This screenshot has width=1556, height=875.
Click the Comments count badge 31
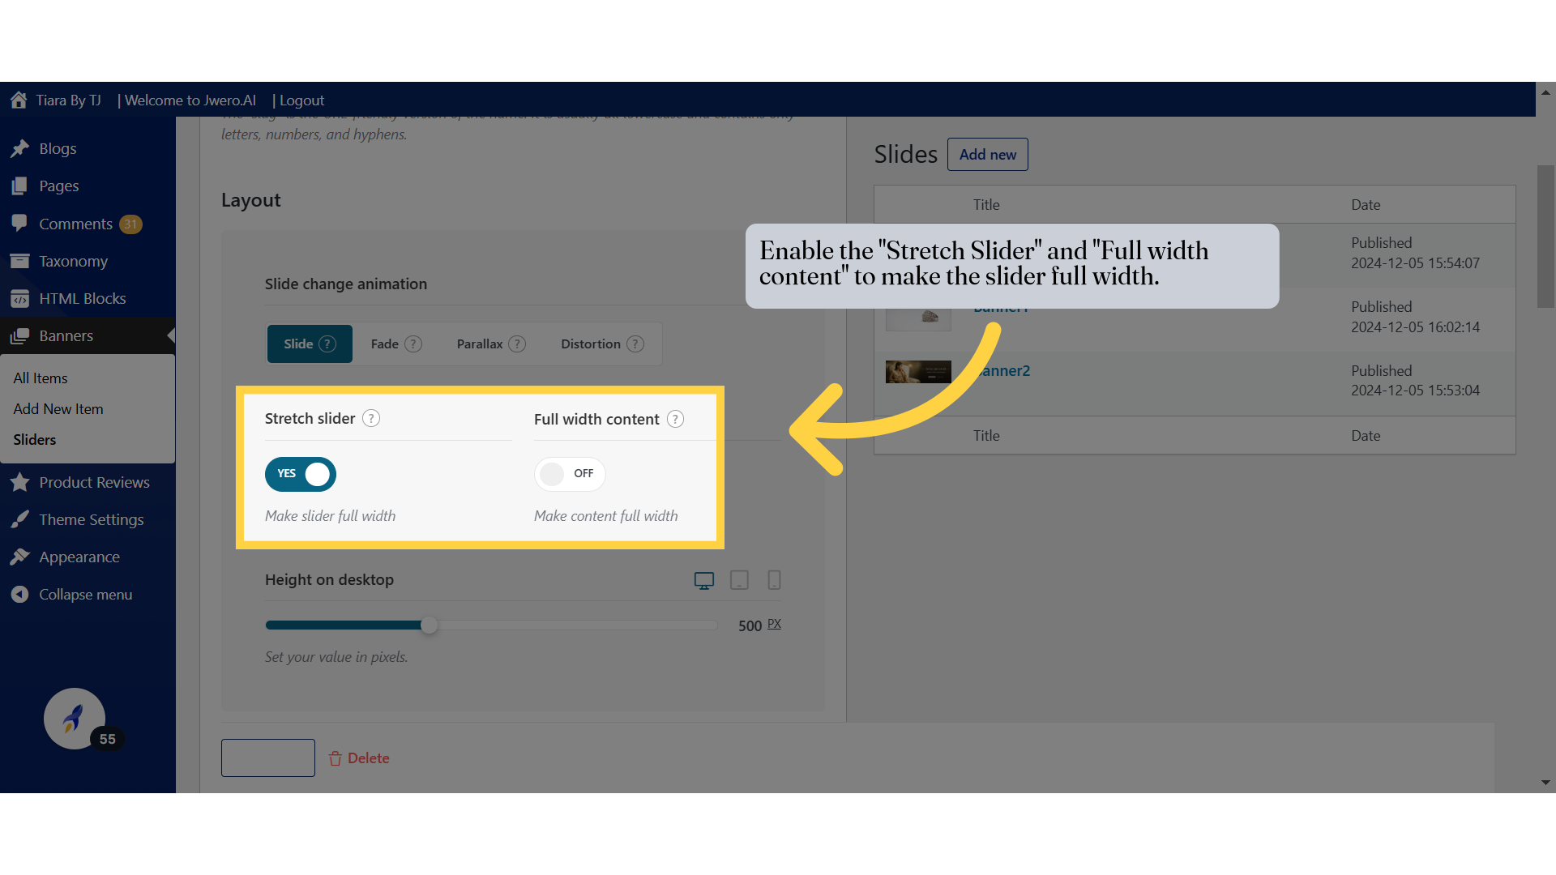point(130,224)
